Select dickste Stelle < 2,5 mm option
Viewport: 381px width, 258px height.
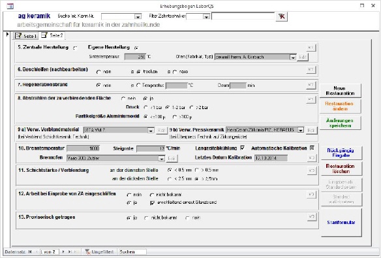170,179
